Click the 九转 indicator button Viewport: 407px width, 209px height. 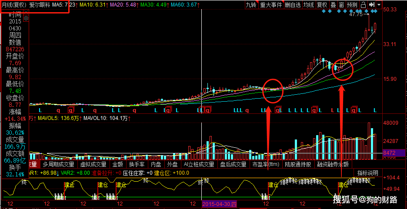click(x=251, y=4)
